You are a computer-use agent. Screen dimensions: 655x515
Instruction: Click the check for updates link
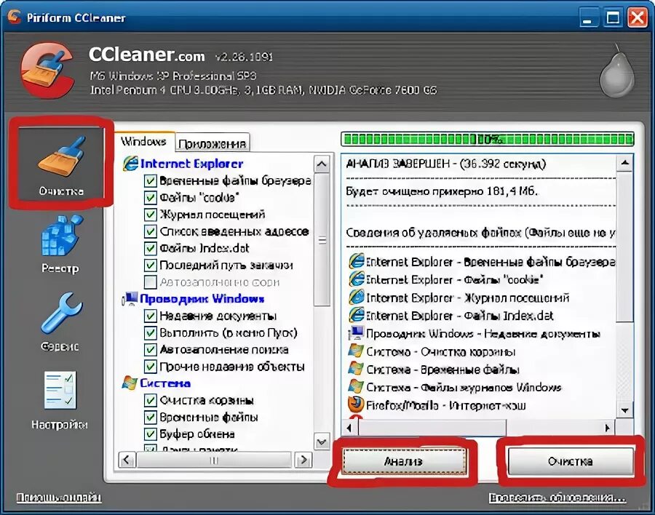tap(557, 498)
